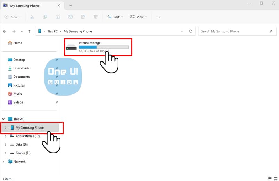
Task: Expand the My Samsung Phone tree node
Action: tap(5, 127)
